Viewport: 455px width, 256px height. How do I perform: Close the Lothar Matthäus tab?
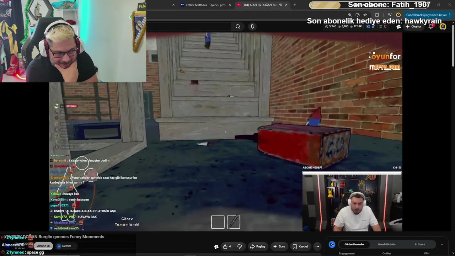point(230,5)
